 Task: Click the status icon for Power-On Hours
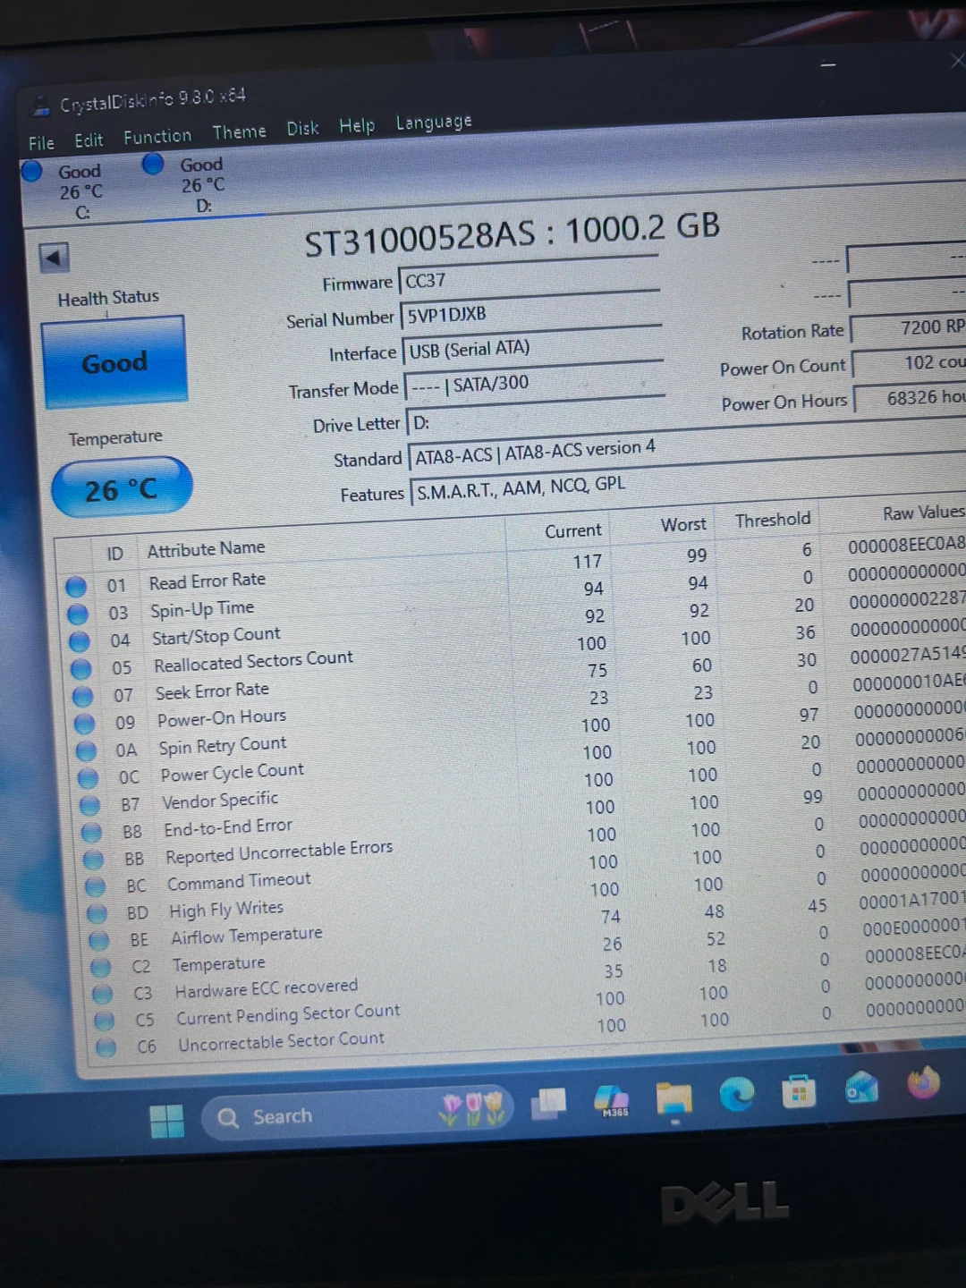[x=85, y=724]
